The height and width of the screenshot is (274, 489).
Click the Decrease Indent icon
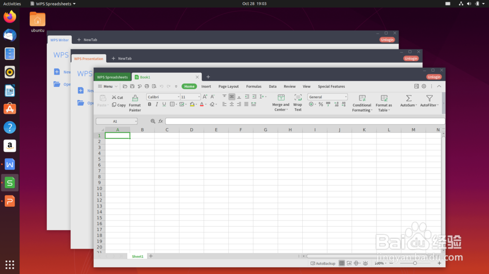pos(247,97)
